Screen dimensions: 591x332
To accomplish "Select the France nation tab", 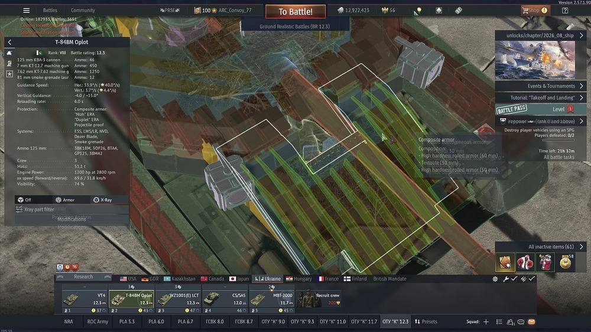I will coord(328,279).
